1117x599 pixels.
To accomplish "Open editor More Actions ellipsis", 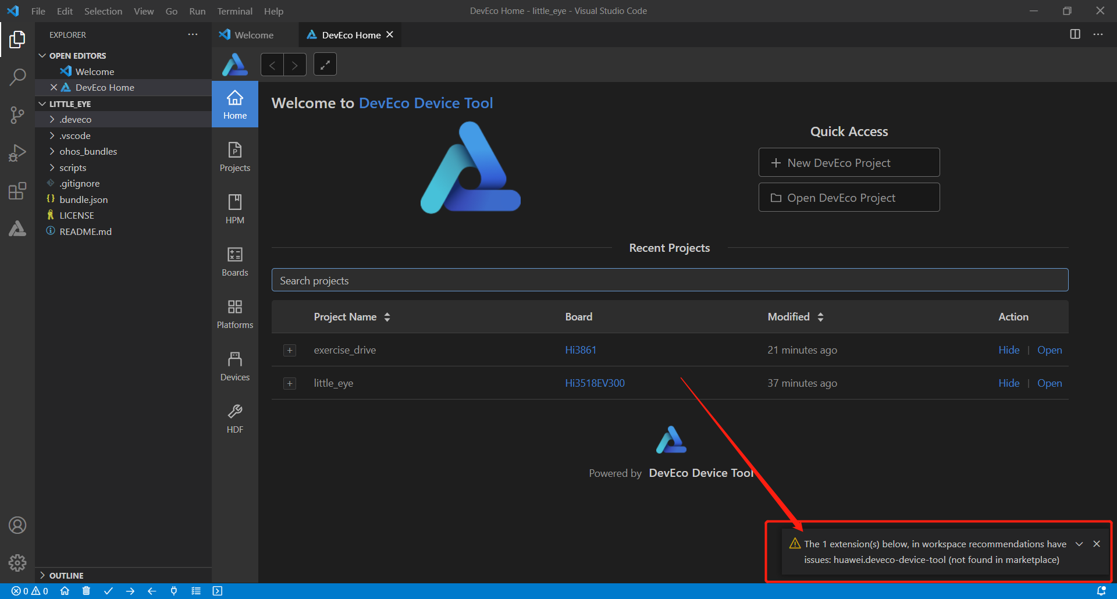I will (1098, 34).
